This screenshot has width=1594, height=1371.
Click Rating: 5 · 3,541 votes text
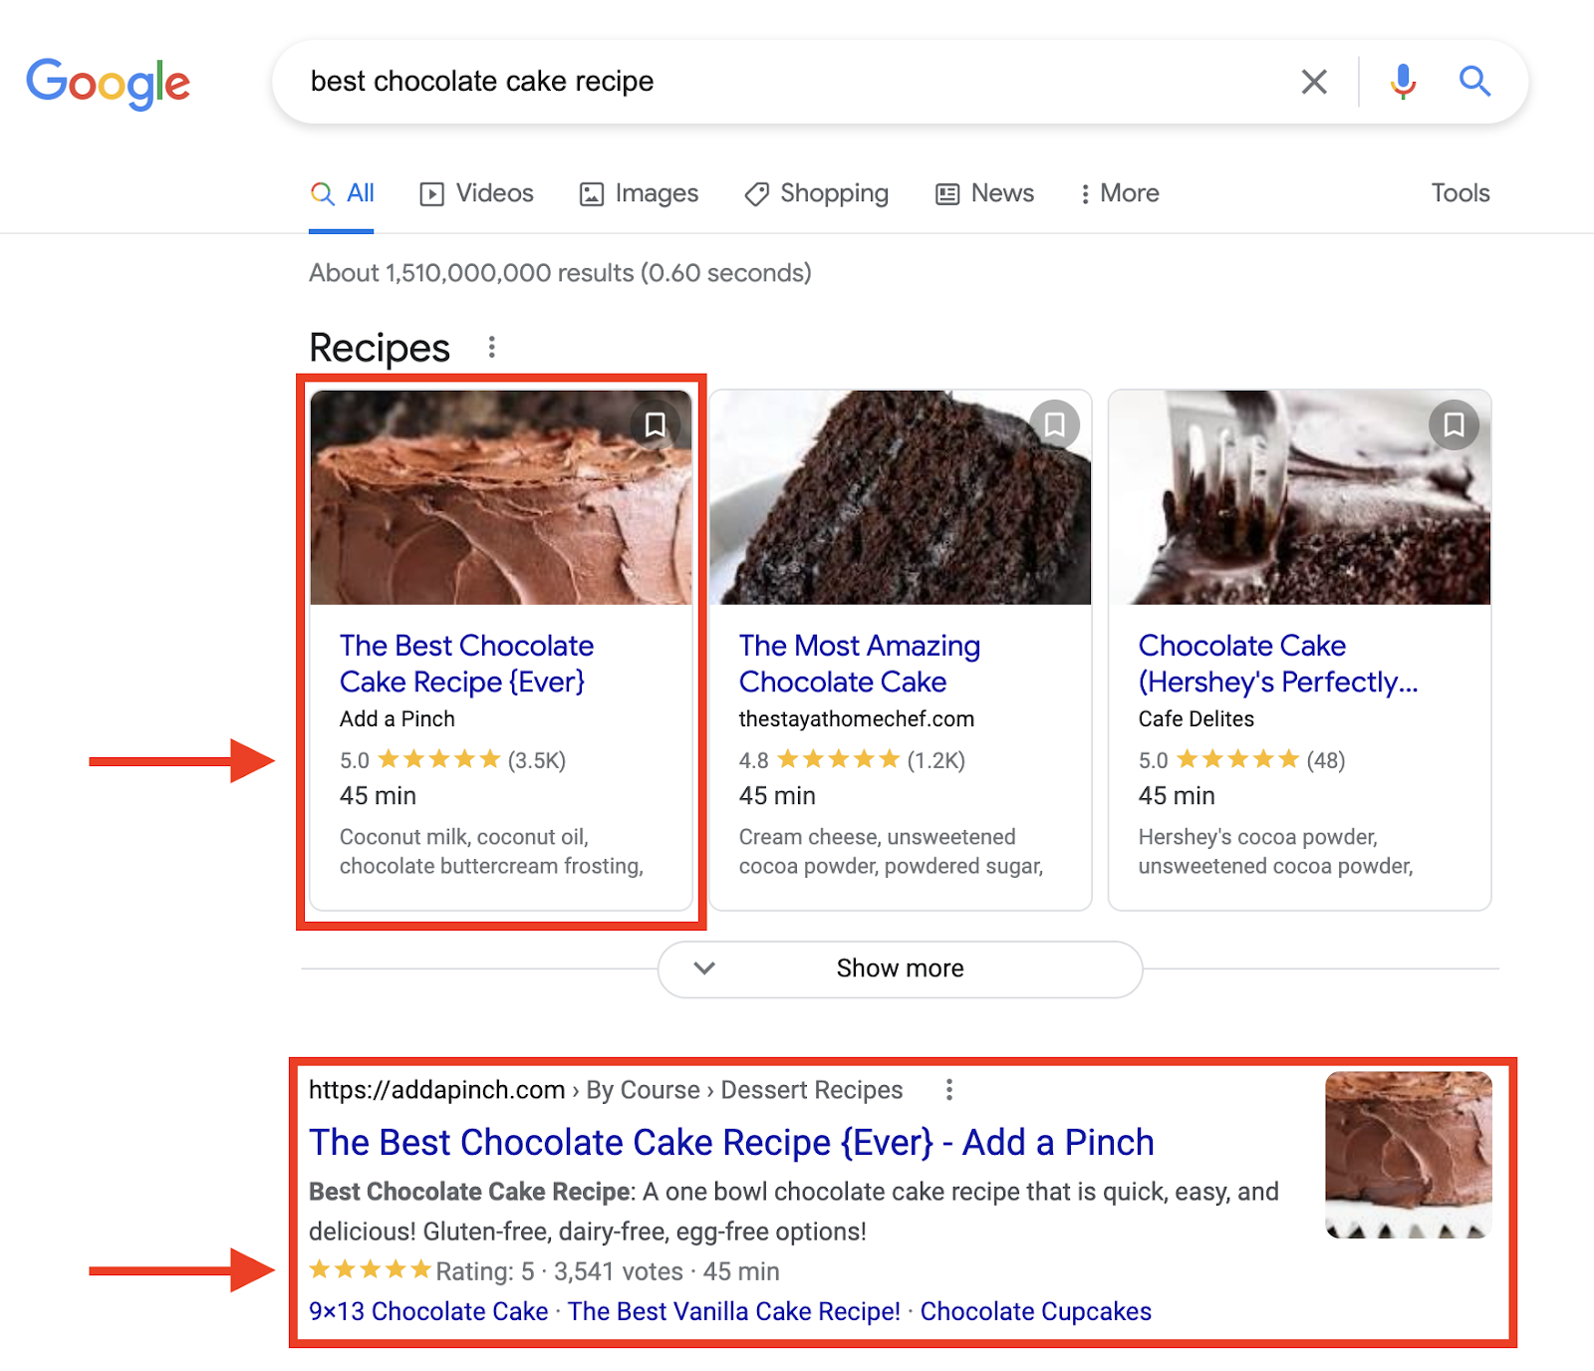tap(559, 1271)
